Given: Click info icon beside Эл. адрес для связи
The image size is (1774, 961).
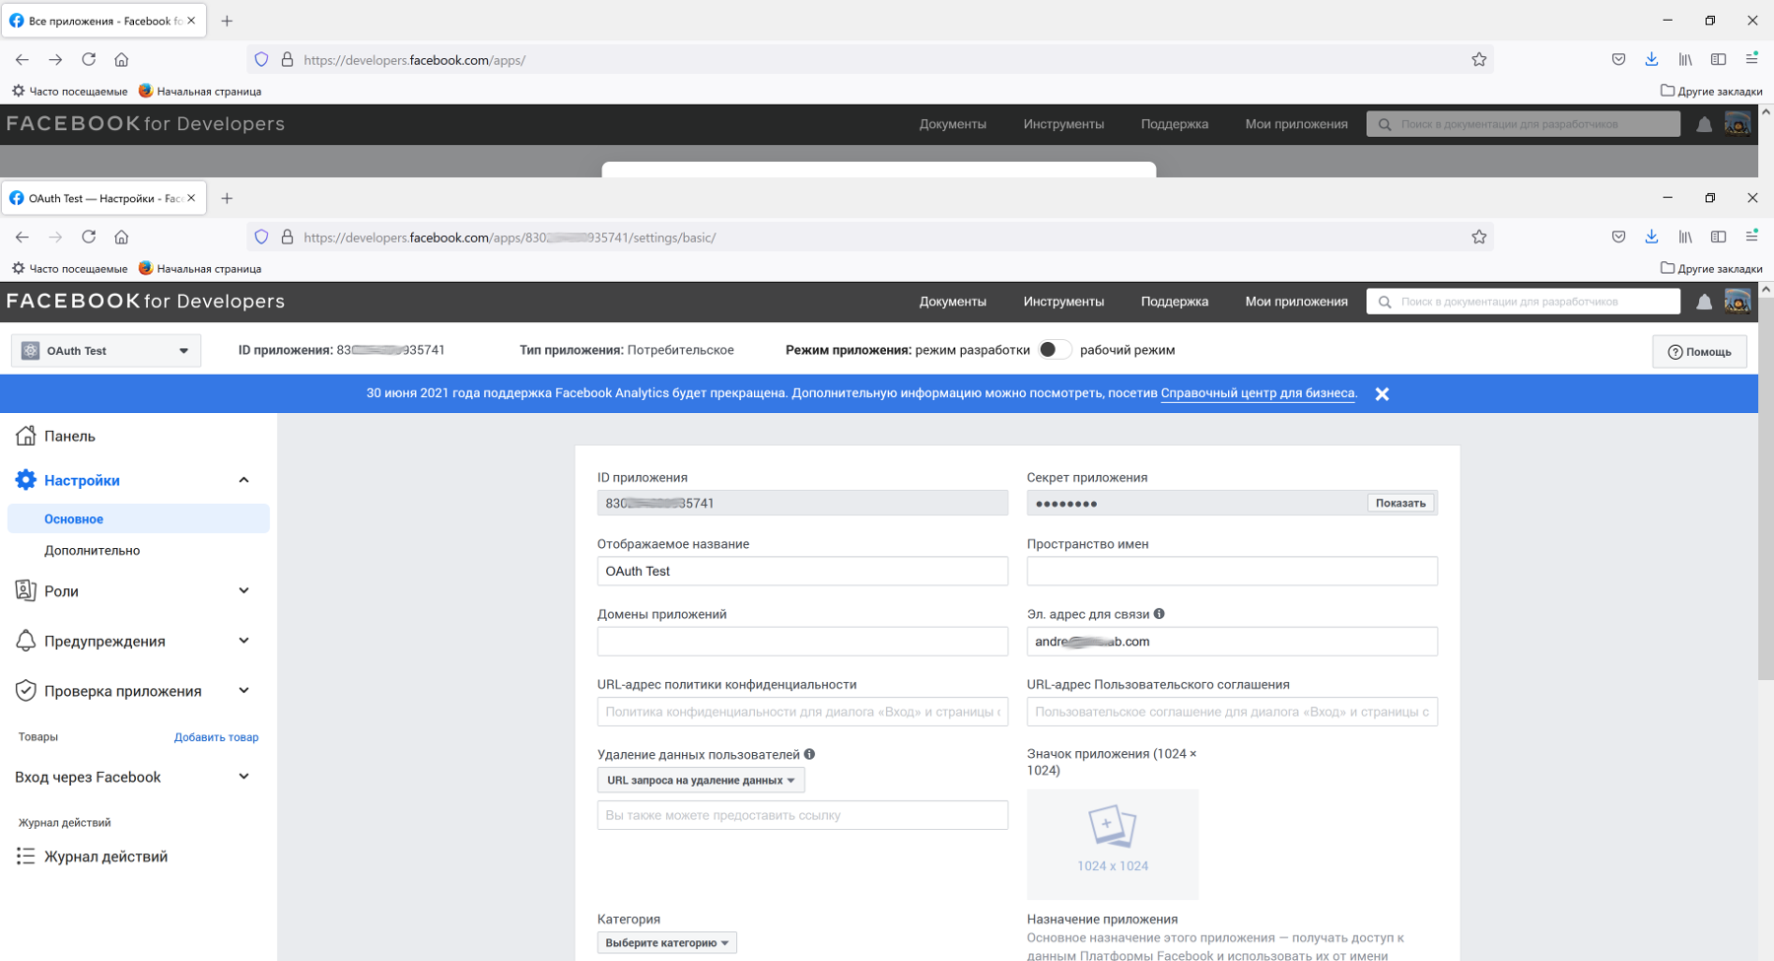Looking at the screenshot, I should click(1159, 614).
